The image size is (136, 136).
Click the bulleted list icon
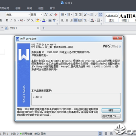[x=63, y=15]
